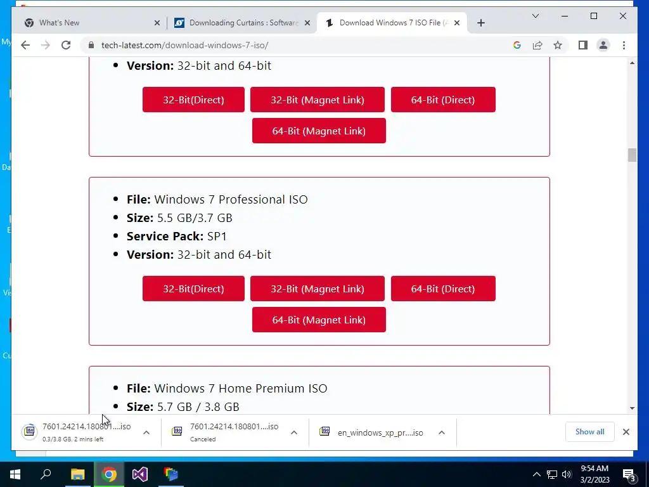This screenshot has height=487, width=649.
Task: Click Show all downloads
Action: click(x=590, y=432)
